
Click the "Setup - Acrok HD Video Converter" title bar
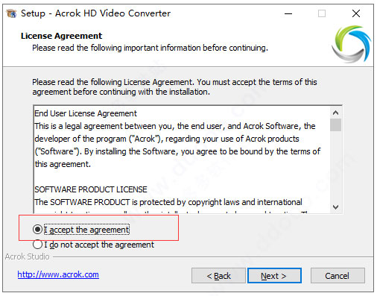95,13
